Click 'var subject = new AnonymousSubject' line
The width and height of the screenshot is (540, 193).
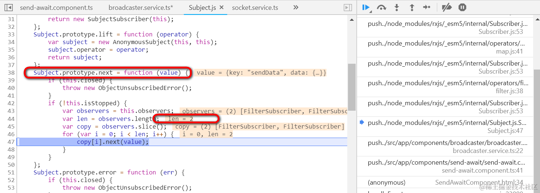(133, 42)
